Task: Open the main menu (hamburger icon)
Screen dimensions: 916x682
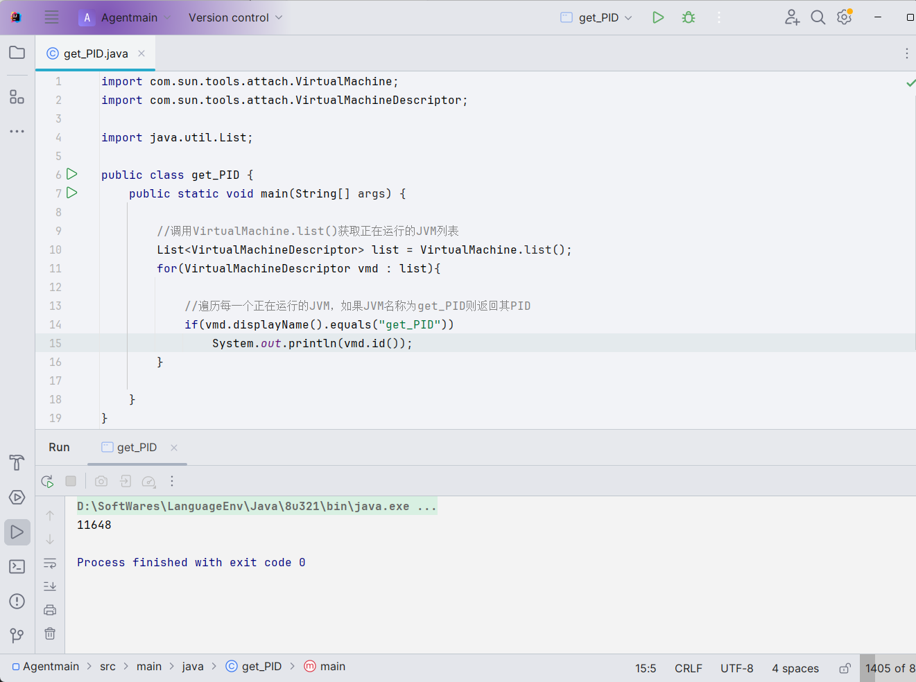Action: pyautogui.click(x=51, y=17)
